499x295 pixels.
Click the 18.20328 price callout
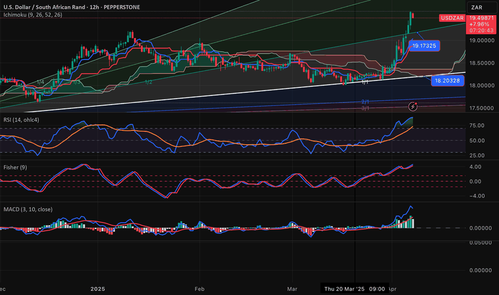point(447,80)
